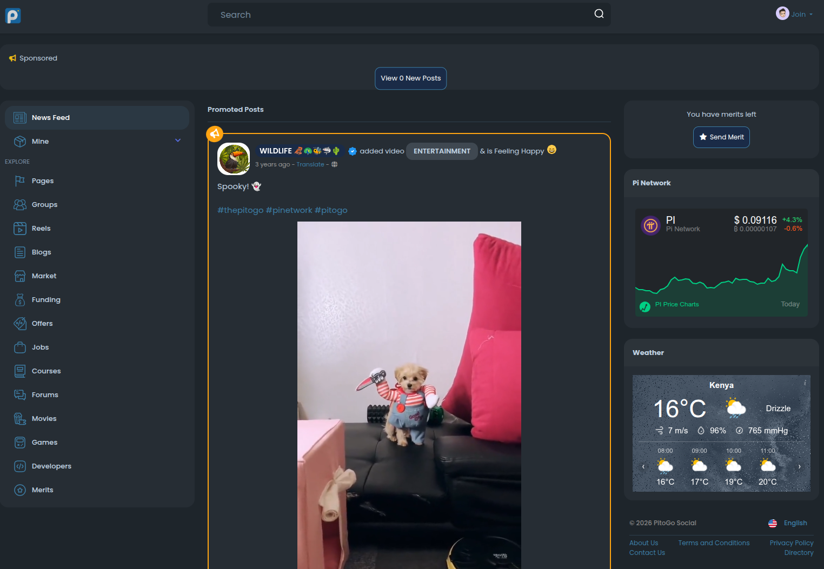Click the search magnifier icon
Viewport: 824px width, 569px height.
(599, 14)
